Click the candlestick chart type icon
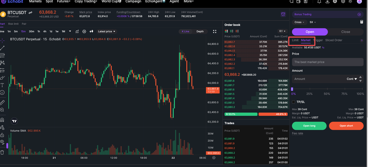368x167 pixels. tap(92, 32)
